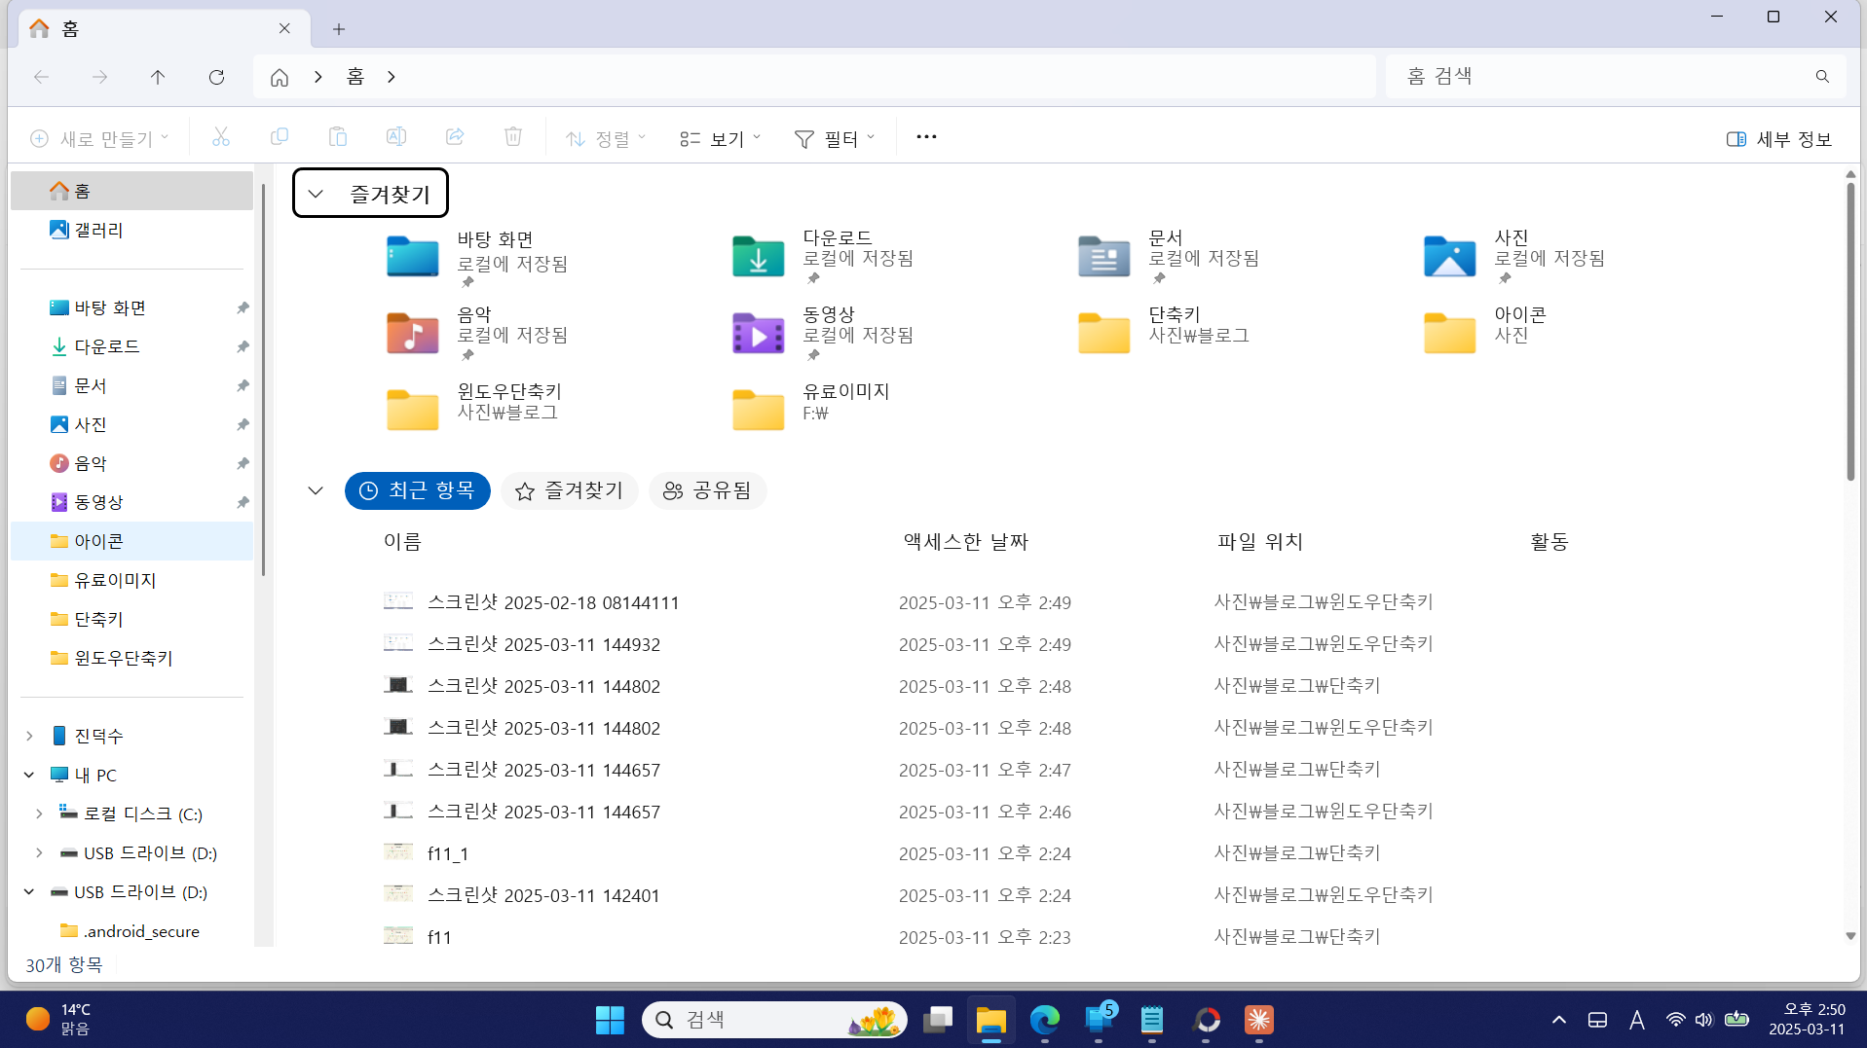Click the Rename icon
Viewport: 1867px width, 1048px height.
[x=396, y=137]
